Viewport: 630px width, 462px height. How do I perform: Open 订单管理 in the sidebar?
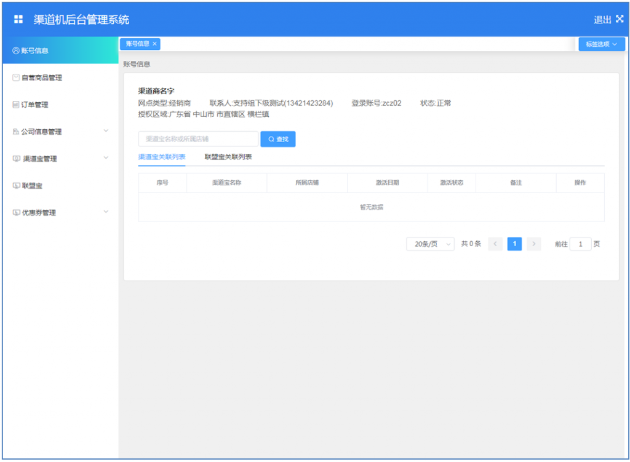[60, 105]
